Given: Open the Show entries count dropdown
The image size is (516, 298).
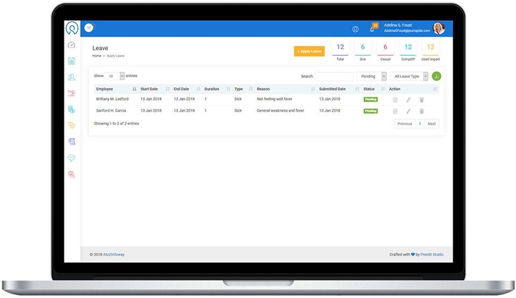Looking at the screenshot, I should tap(114, 76).
